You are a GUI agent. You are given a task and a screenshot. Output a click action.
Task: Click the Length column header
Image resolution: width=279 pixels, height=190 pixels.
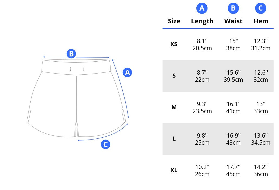(202, 21)
